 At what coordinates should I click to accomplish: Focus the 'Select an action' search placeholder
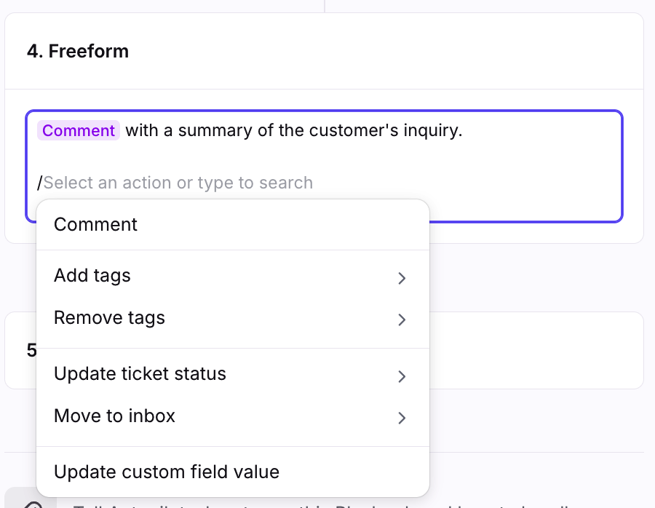click(178, 183)
